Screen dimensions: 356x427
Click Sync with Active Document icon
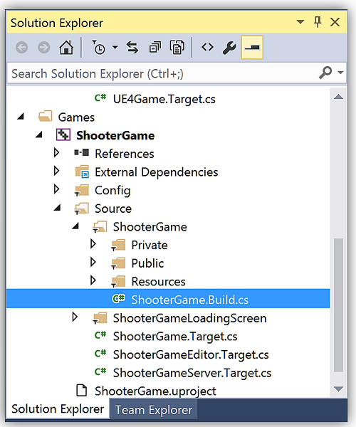[x=132, y=48]
